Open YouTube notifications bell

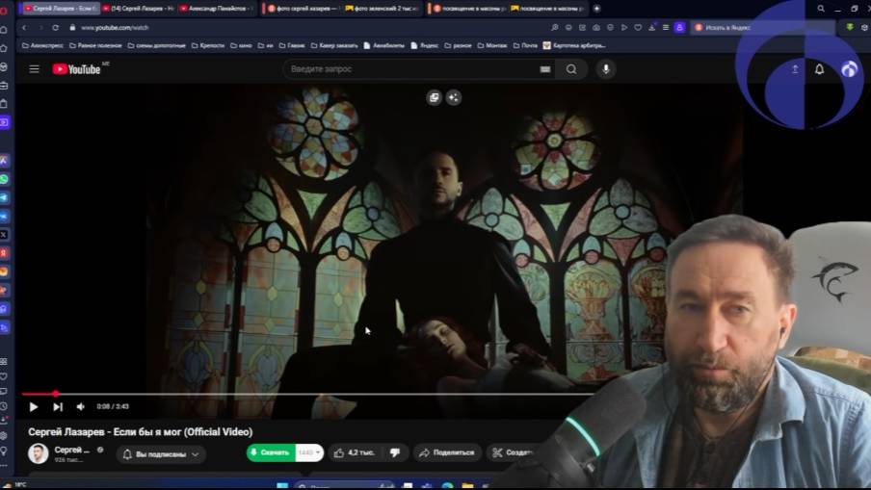[x=819, y=69]
